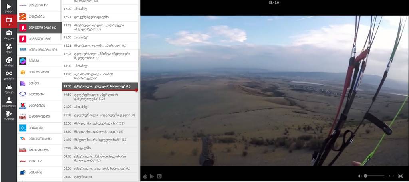This screenshot has width=409, height=182.
Task: Open the Sport section with soccer ball
Action: point(9,61)
